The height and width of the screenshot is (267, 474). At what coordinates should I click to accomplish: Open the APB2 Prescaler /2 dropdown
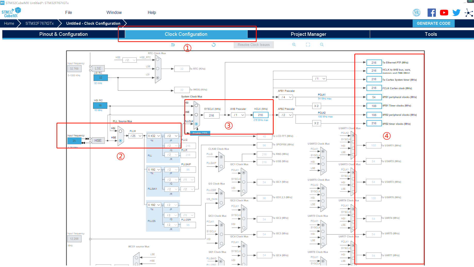point(286,115)
